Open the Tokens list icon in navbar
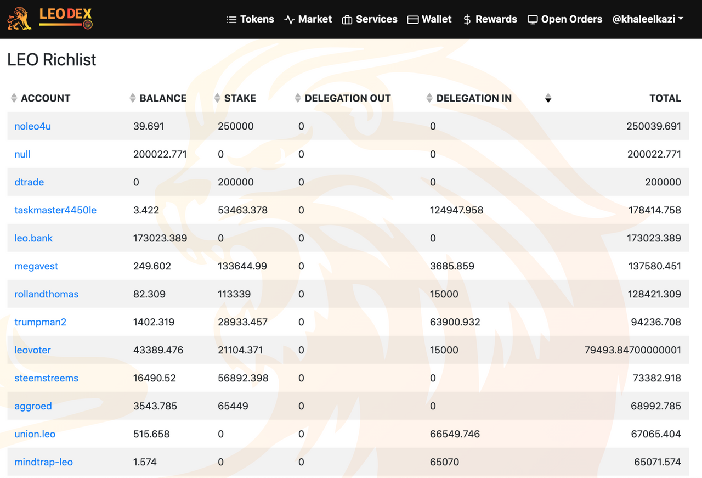The height and width of the screenshot is (478, 702). pos(231,19)
